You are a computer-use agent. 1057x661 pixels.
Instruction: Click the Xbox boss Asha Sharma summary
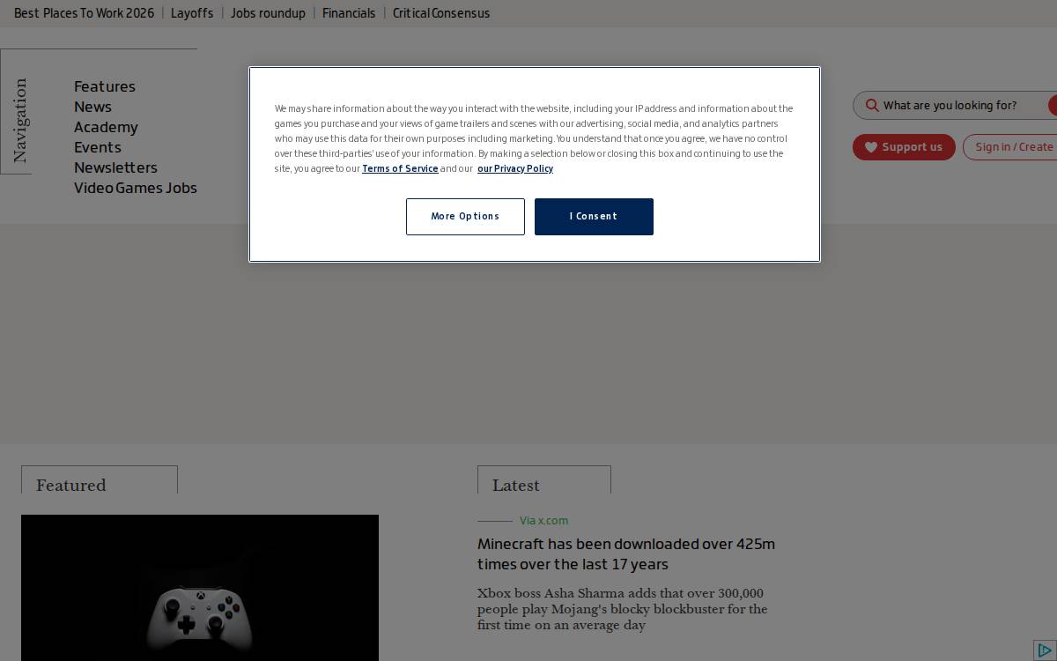(x=622, y=609)
